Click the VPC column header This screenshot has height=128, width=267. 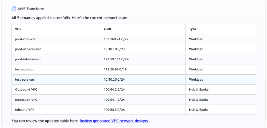56,29
